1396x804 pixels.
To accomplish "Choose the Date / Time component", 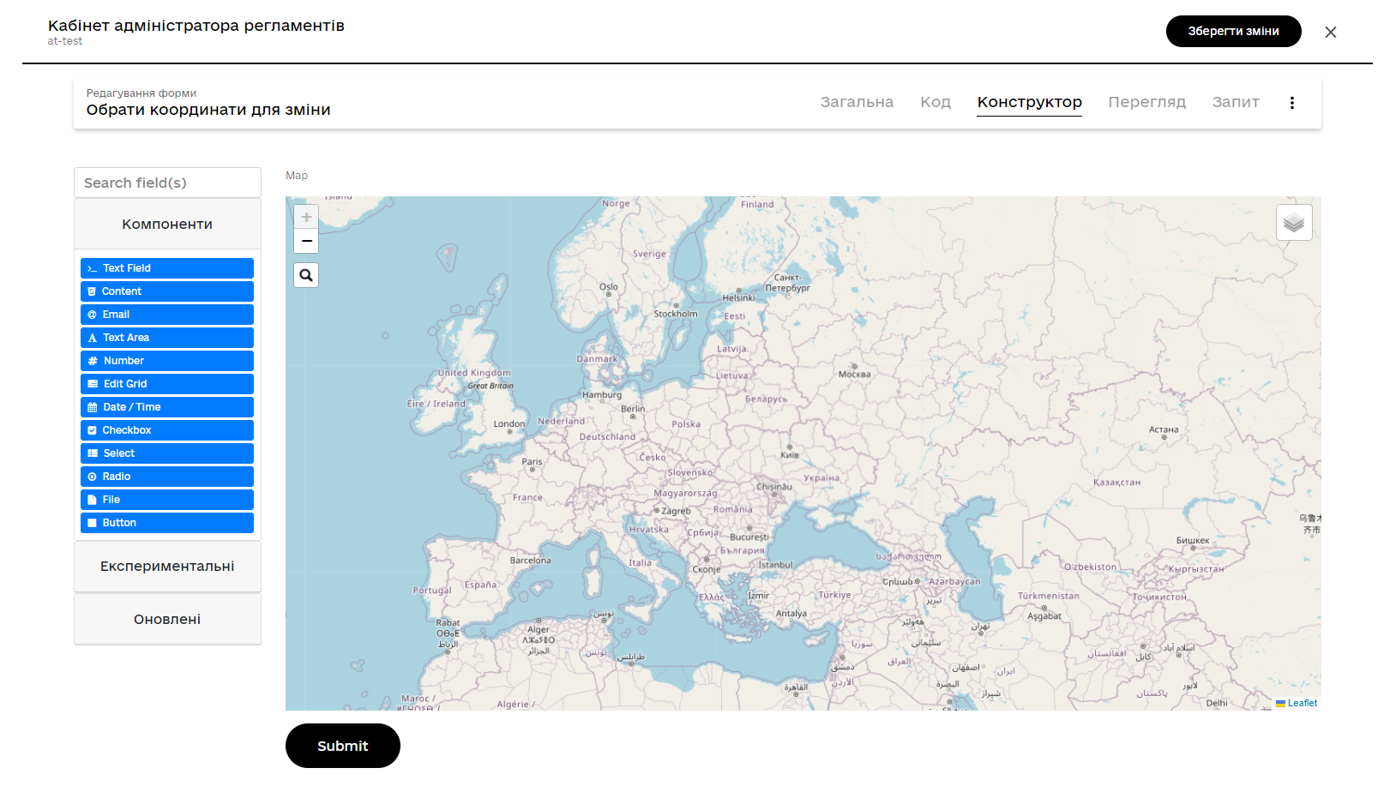I will point(167,407).
